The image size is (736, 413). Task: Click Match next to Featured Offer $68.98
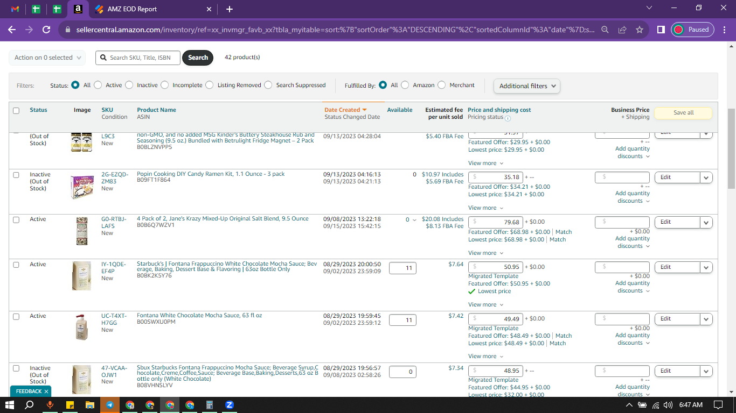[564, 232]
